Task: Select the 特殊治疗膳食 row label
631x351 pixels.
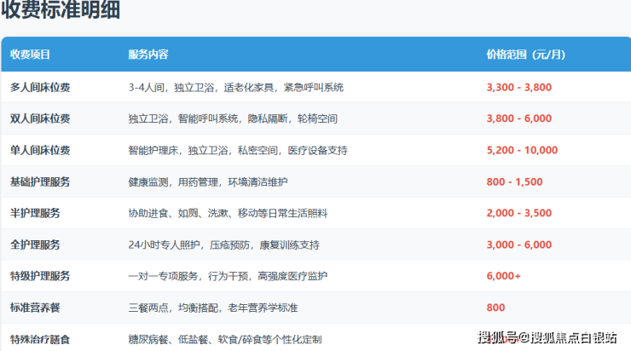Action: coord(40,339)
